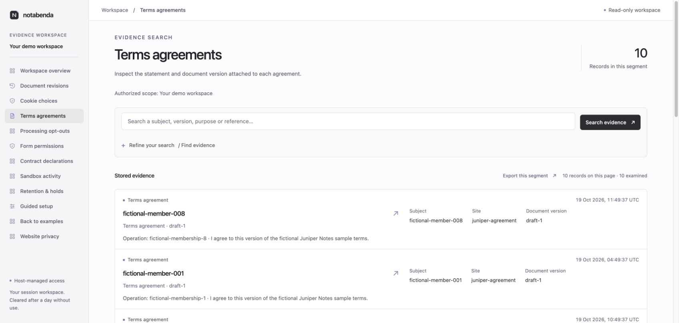Click the notabenda logo icon
This screenshot has width=679, height=323.
click(x=14, y=15)
